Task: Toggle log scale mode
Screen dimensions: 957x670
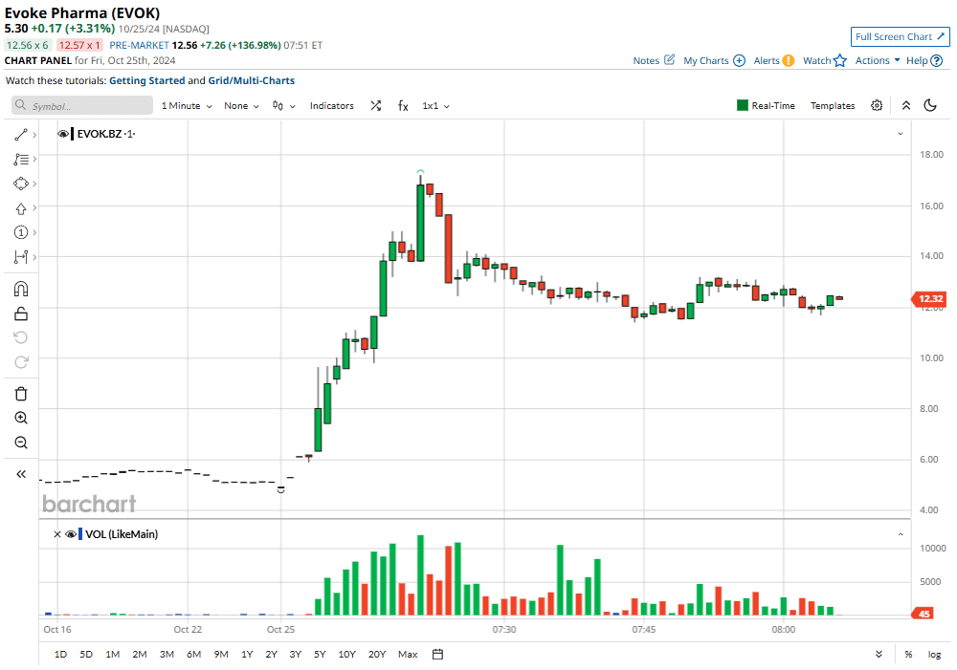Action: (x=934, y=654)
